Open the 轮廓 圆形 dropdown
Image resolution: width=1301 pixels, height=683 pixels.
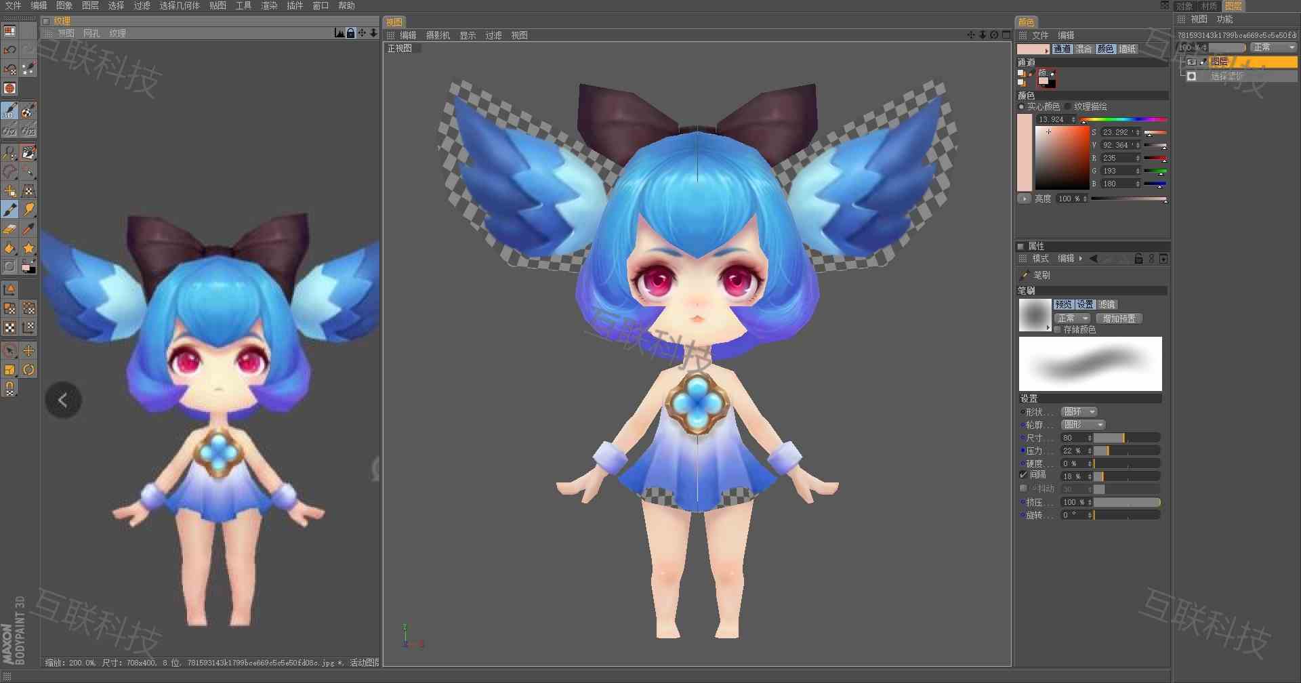tap(1083, 425)
